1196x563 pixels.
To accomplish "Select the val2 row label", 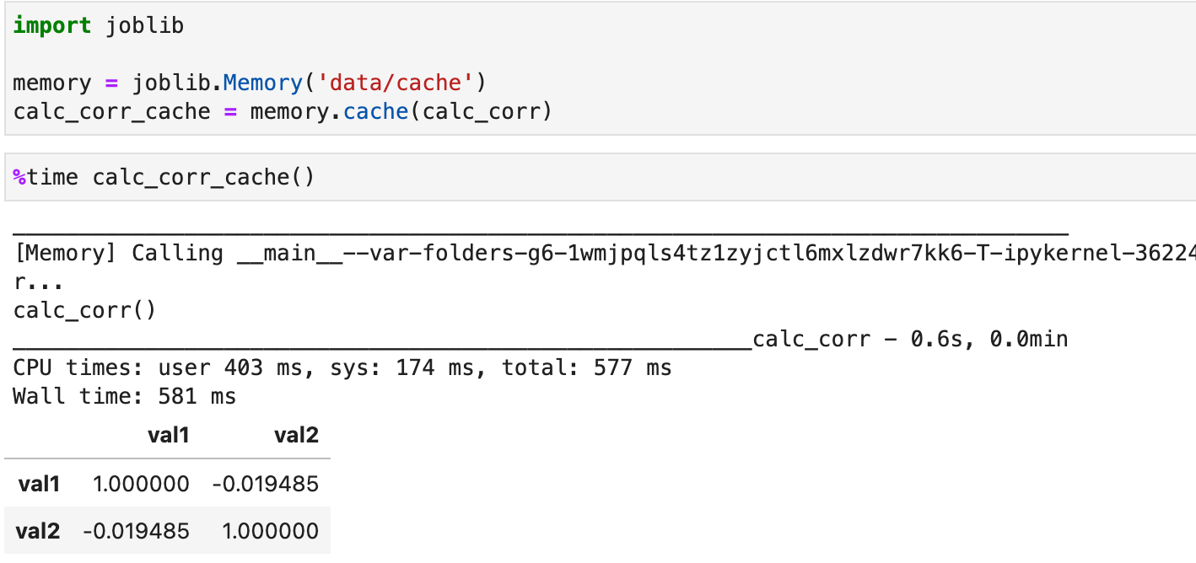I will (39, 531).
